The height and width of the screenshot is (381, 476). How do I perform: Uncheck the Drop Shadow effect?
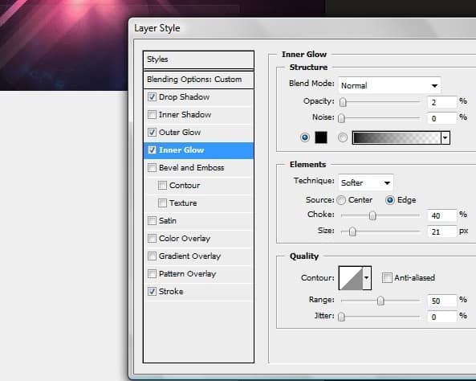[x=152, y=97]
